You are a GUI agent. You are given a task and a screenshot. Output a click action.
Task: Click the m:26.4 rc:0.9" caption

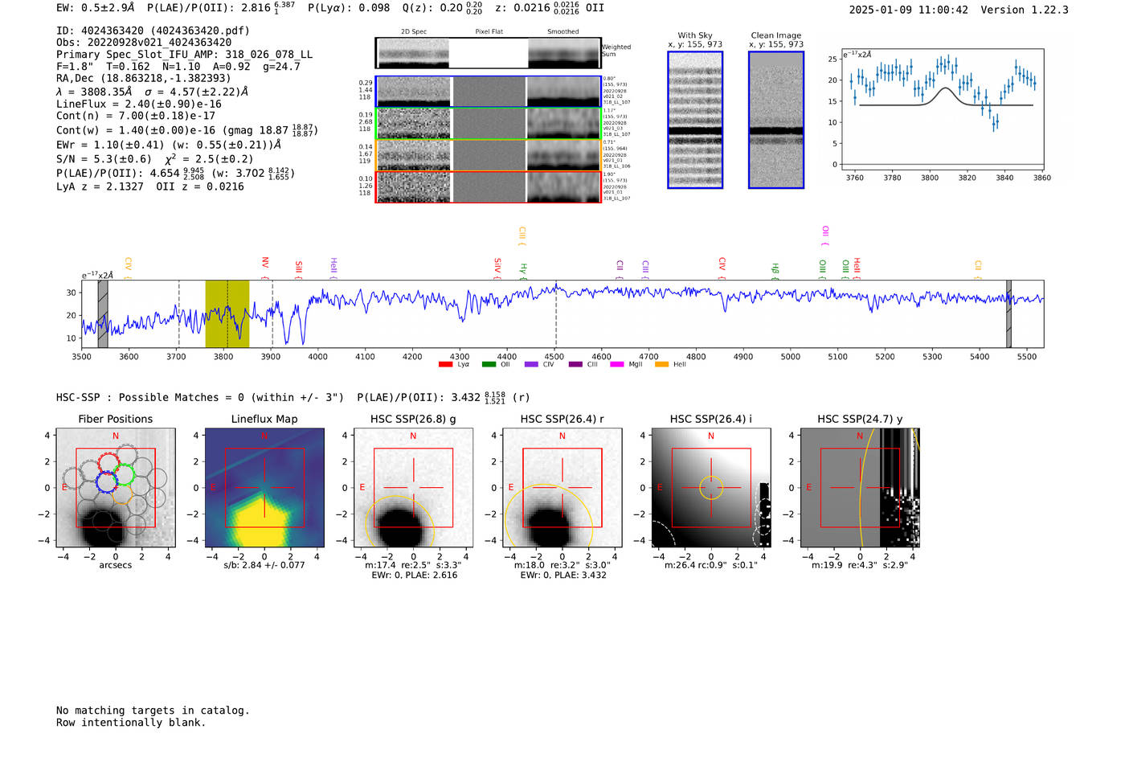711,565
